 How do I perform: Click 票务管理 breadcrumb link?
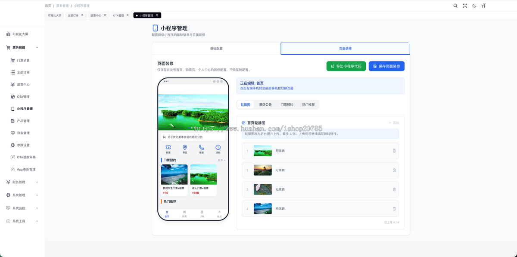point(62,6)
